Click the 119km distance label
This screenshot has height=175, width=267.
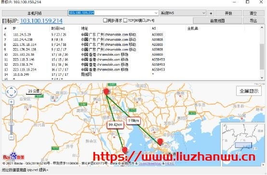click(133, 121)
